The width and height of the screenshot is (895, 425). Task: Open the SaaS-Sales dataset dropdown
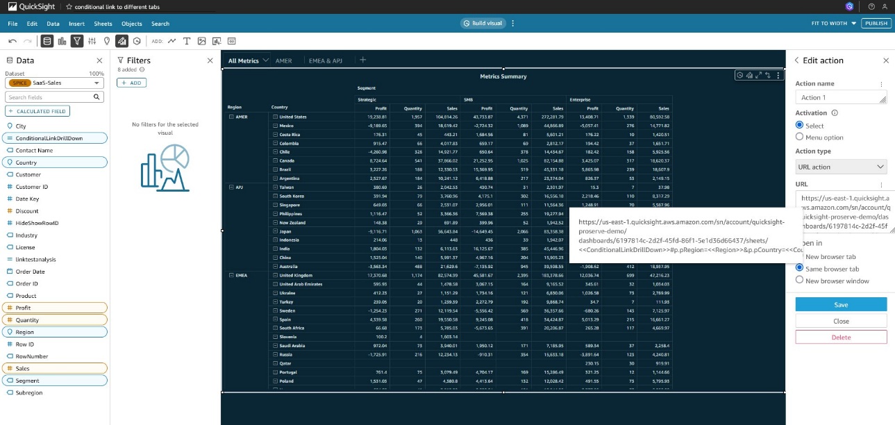tap(54, 83)
